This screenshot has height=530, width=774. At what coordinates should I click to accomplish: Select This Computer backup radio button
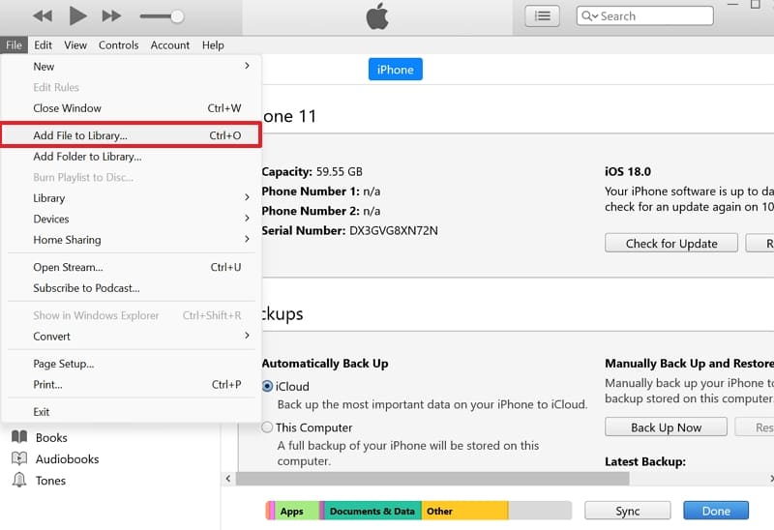[x=267, y=427]
